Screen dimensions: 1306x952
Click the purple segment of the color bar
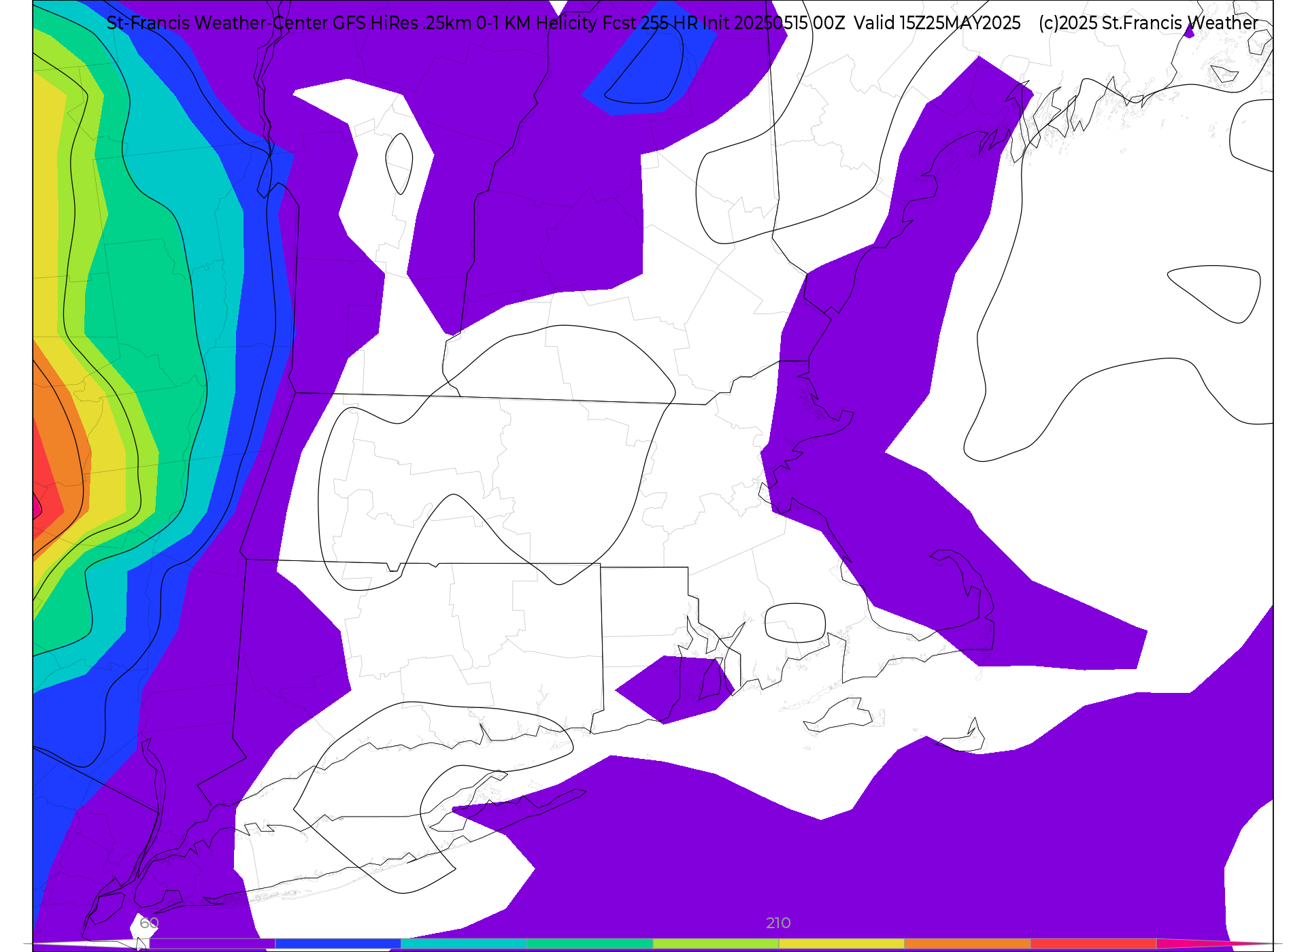212,943
